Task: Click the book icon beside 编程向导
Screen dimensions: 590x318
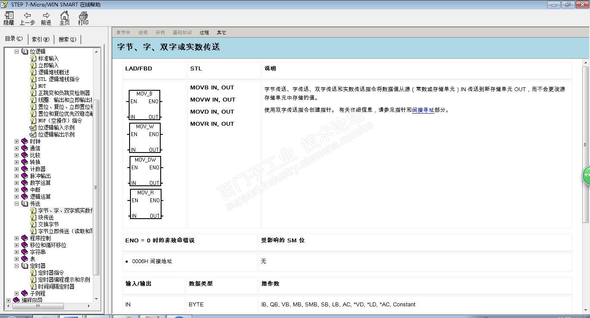Action: [16, 300]
